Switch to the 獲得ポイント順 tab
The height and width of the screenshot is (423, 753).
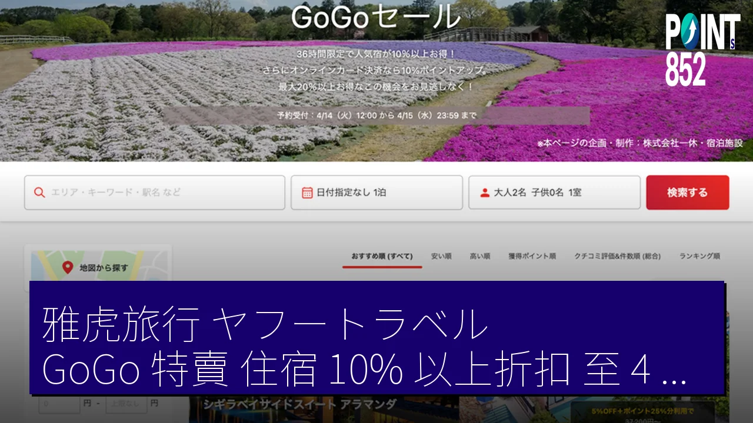tap(532, 256)
